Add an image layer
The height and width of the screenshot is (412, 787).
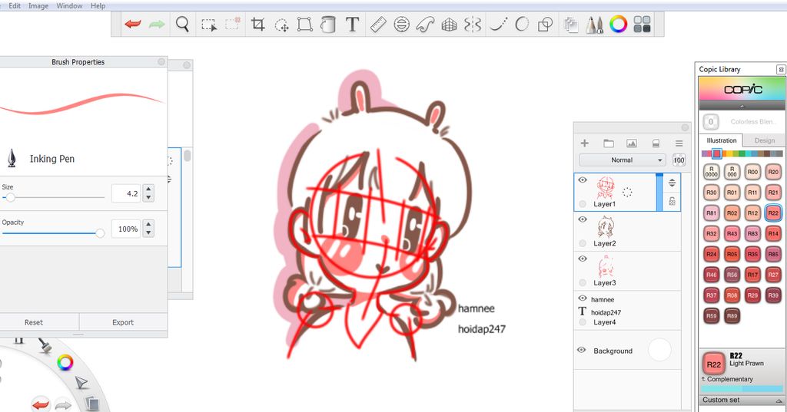coord(632,143)
